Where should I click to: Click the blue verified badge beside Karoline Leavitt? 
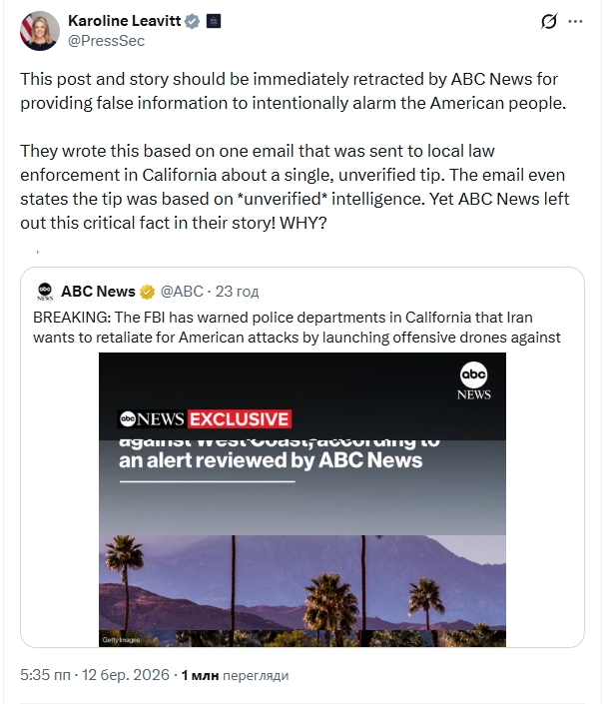(193, 21)
